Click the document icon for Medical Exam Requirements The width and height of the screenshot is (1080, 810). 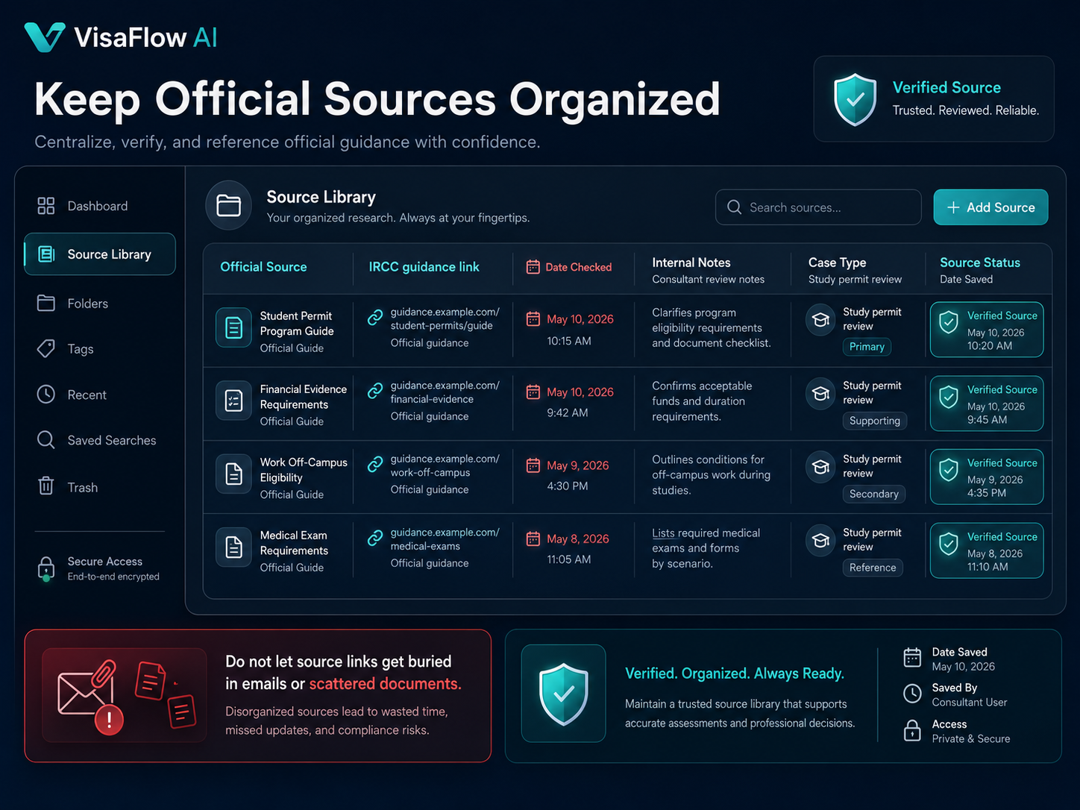tap(233, 547)
